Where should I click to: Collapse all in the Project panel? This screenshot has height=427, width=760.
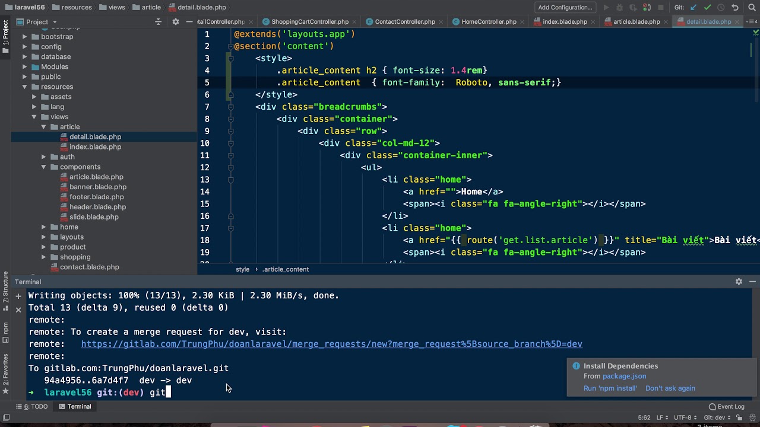click(x=158, y=22)
